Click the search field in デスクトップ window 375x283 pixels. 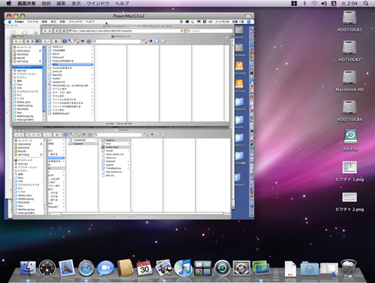117,41
